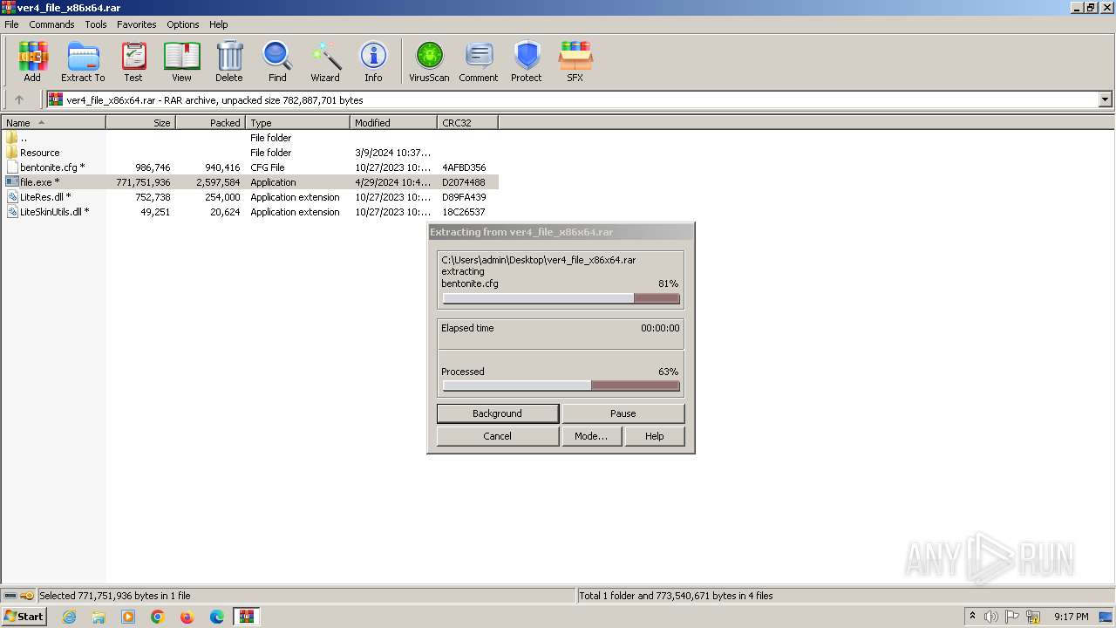Sort by Packed column header

click(210, 123)
